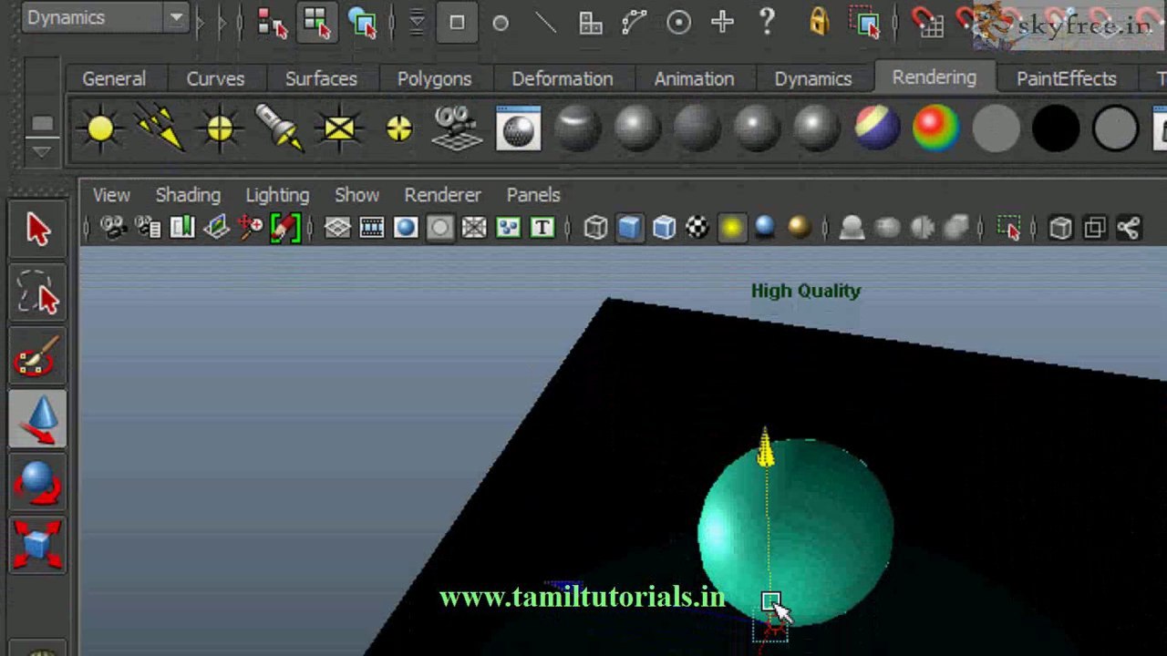Open the shelf options down-arrow menu
This screenshot has height=656, width=1167.
42,150
